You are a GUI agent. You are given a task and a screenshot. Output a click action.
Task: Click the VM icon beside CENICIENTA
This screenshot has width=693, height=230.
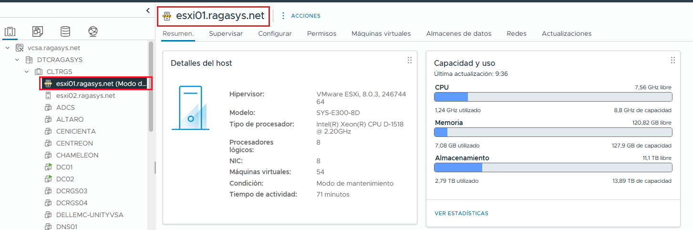coord(48,131)
